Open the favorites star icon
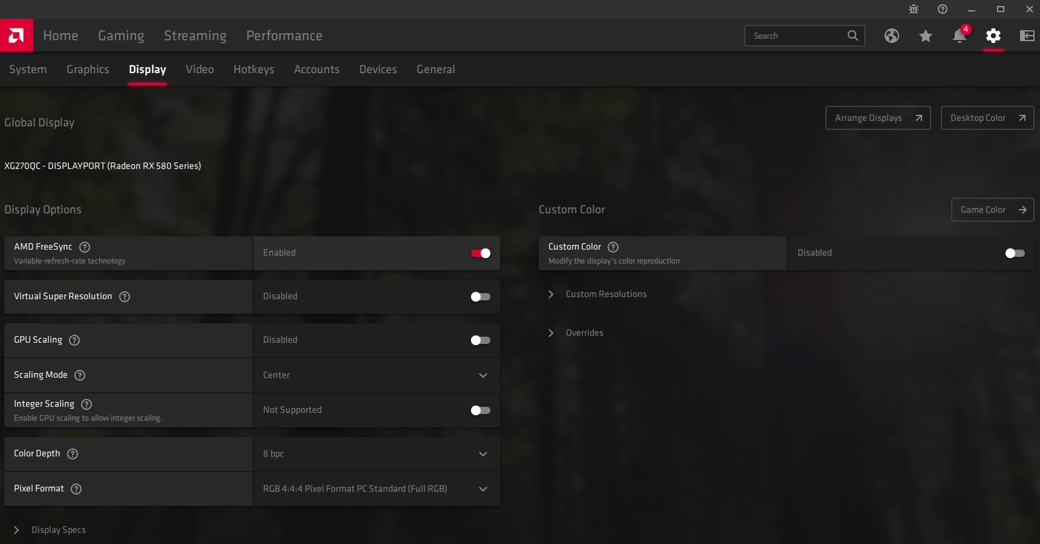This screenshot has height=544, width=1040. click(x=925, y=36)
